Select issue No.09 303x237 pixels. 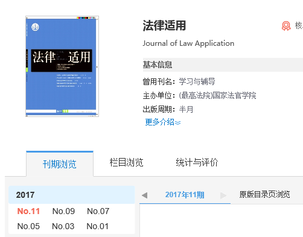[63, 211]
